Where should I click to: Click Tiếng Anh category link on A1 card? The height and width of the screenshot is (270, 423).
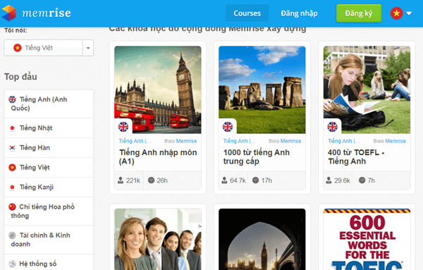pos(135,141)
